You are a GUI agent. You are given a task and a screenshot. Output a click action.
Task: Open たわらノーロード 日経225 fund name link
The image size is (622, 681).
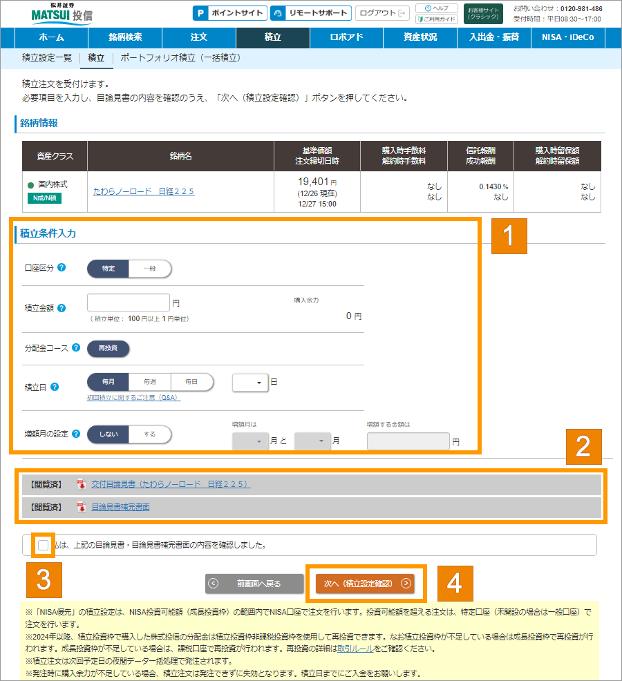click(144, 191)
